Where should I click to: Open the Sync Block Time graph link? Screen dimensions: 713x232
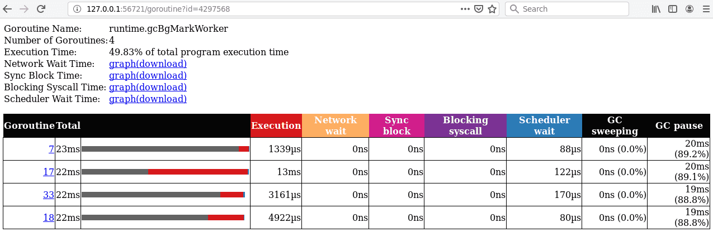(x=148, y=75)
